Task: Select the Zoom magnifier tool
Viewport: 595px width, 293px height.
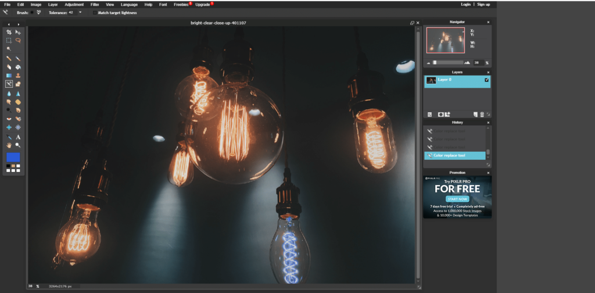Action: [18, 145]
